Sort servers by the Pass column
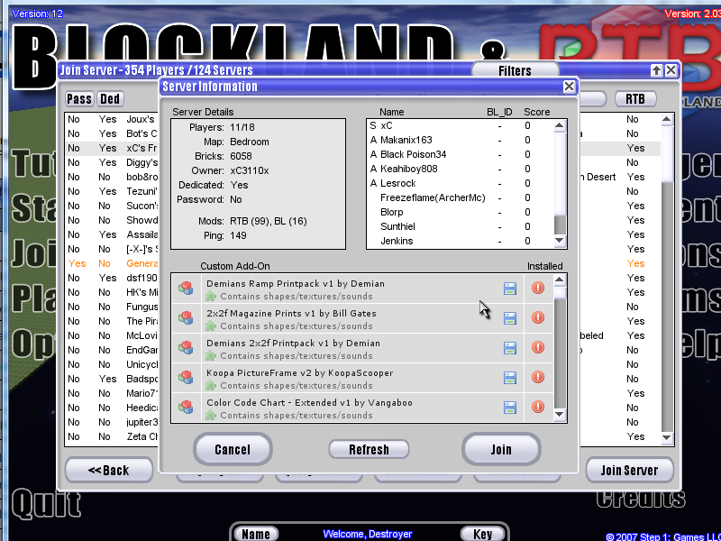 [x=79, y=99]
